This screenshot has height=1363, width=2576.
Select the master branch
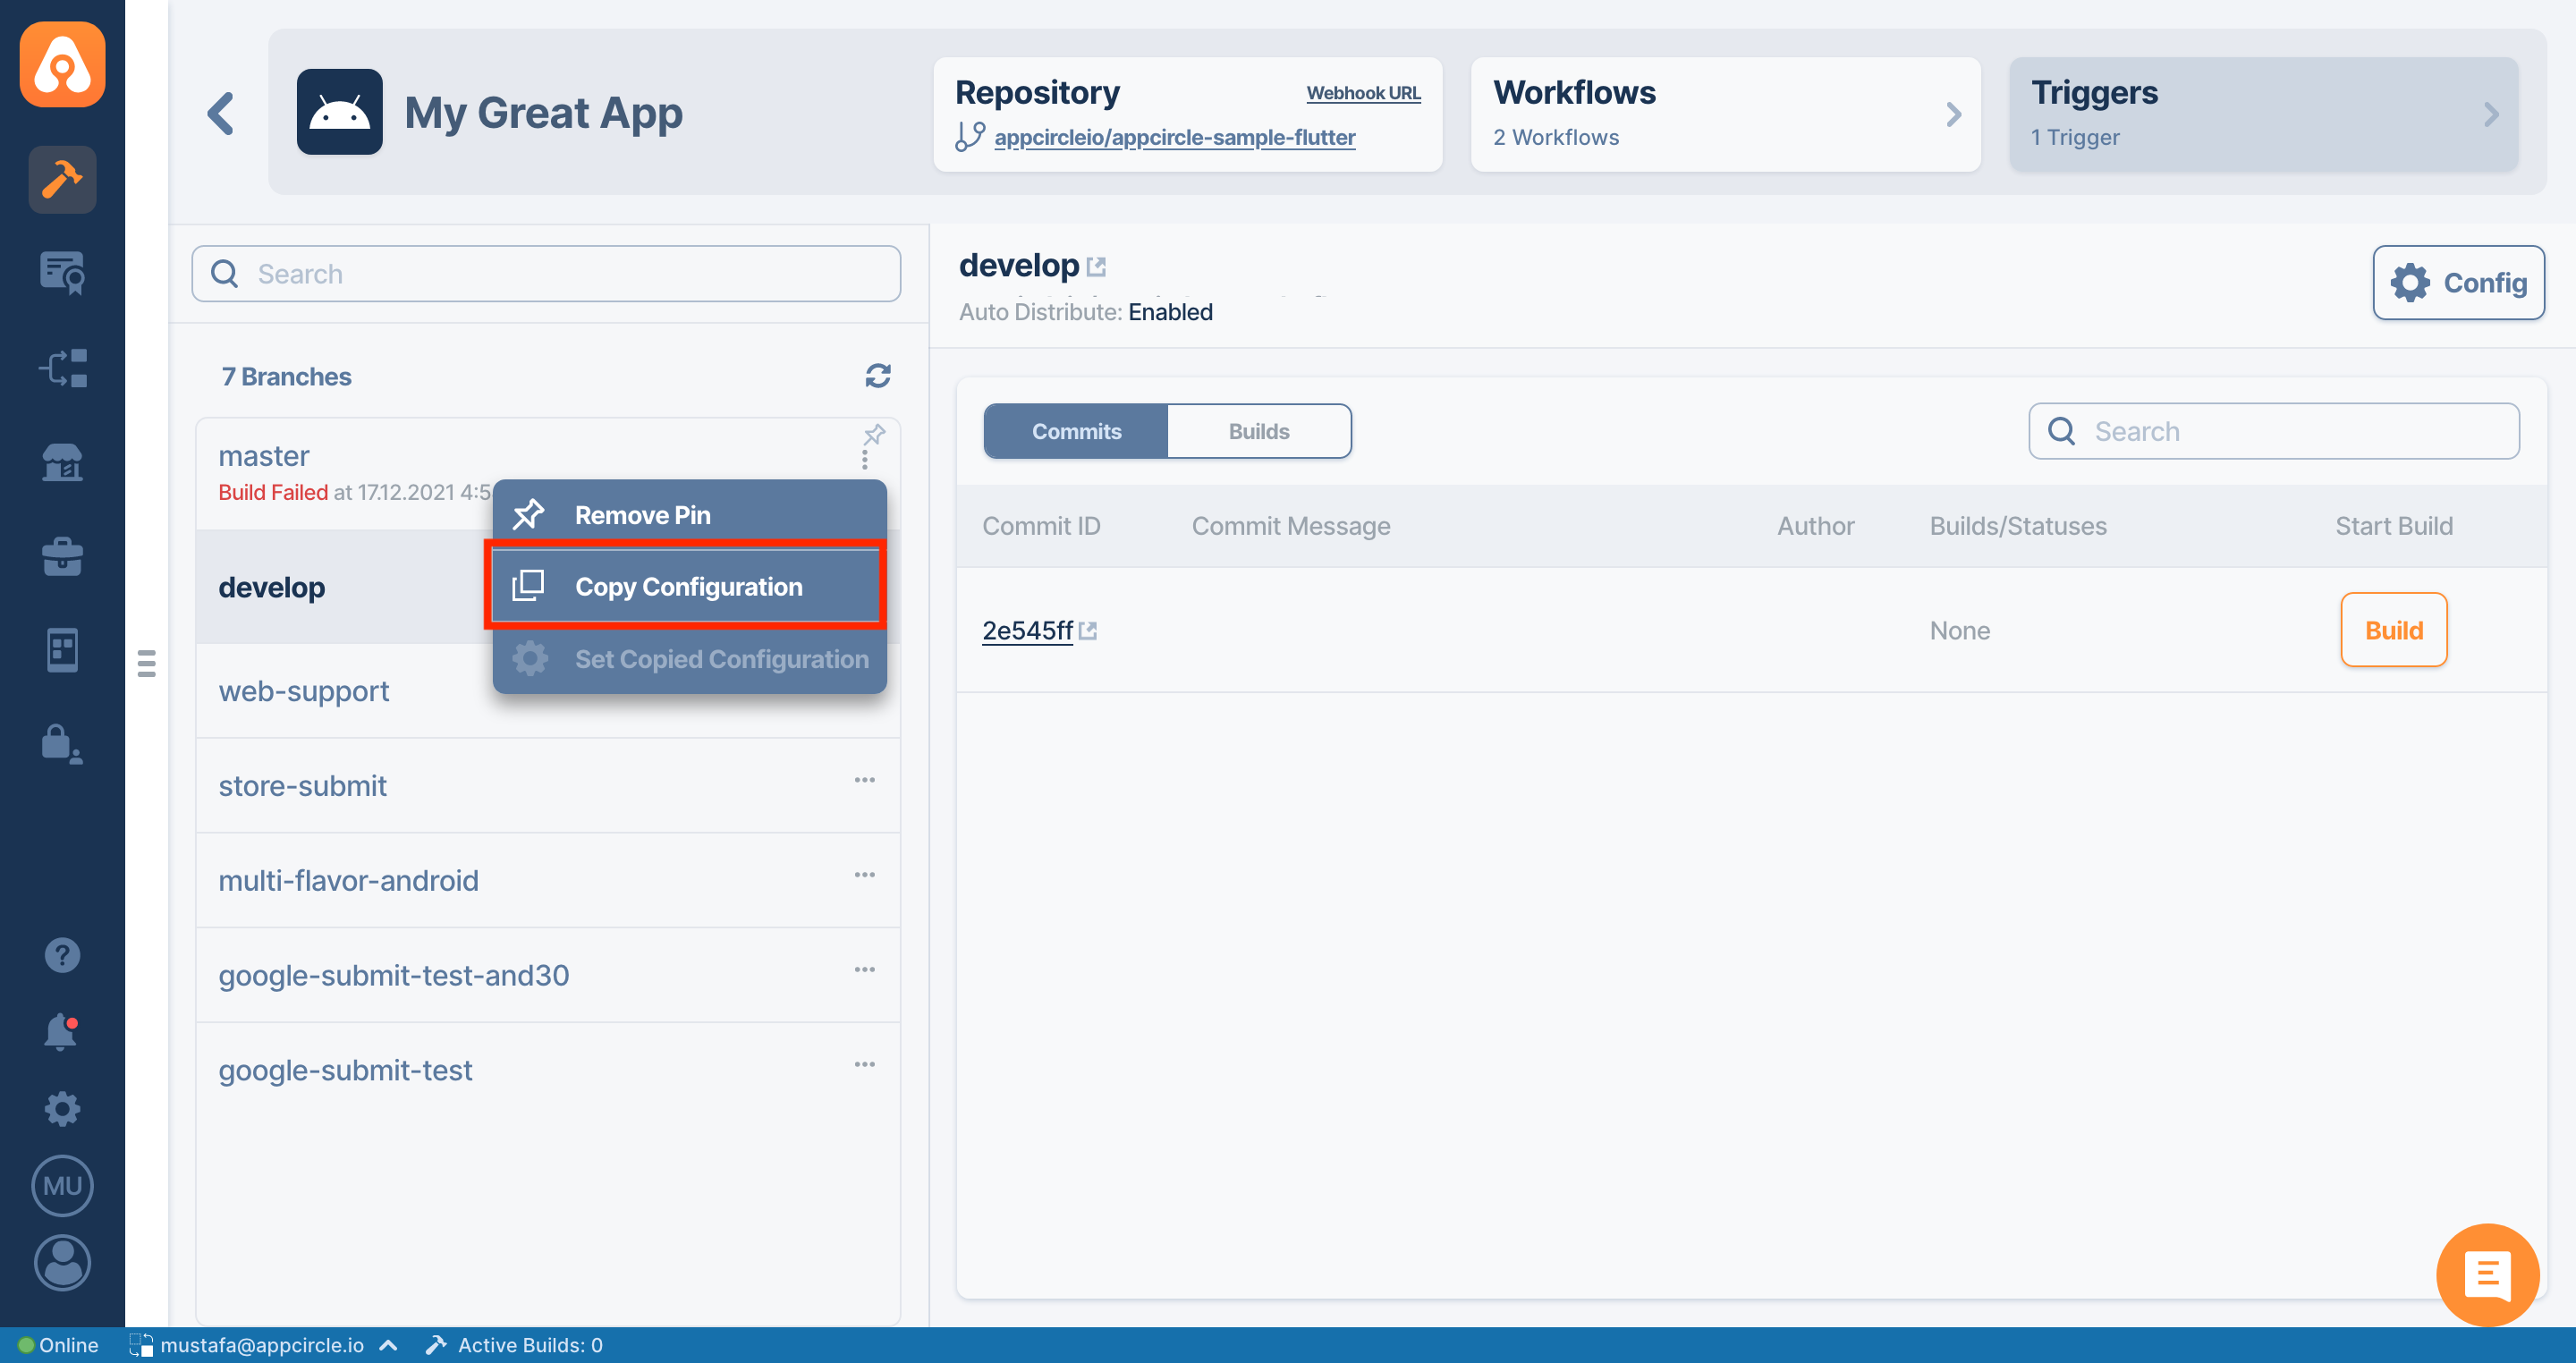[264, 456]
